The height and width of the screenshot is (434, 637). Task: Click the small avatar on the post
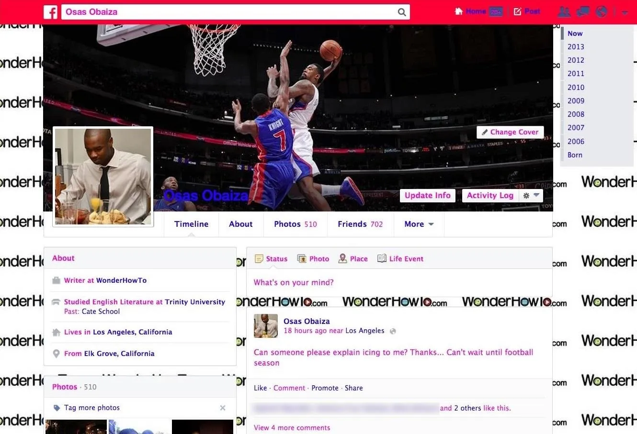click(x=266, y=326)
